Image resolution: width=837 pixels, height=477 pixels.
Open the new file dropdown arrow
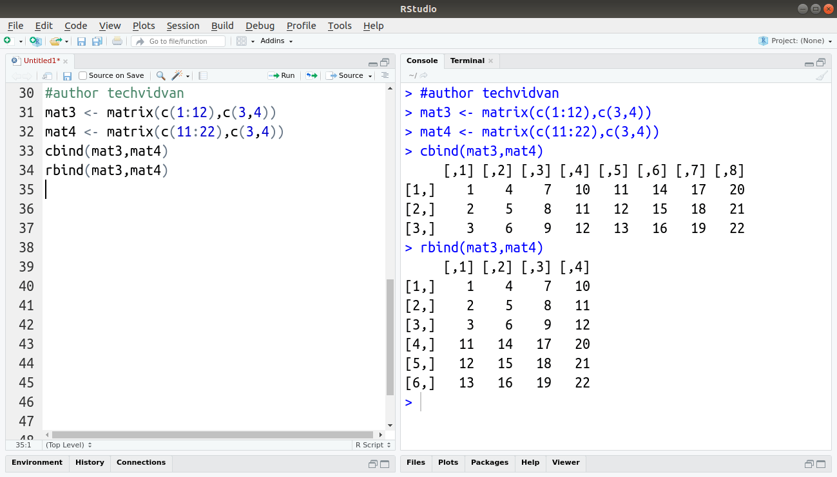coord(21,41)
